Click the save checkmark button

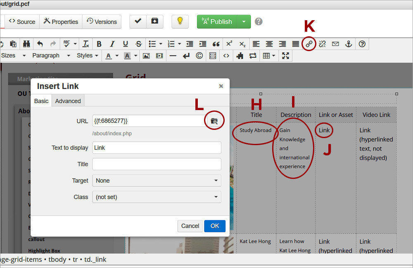pos(138,21)
